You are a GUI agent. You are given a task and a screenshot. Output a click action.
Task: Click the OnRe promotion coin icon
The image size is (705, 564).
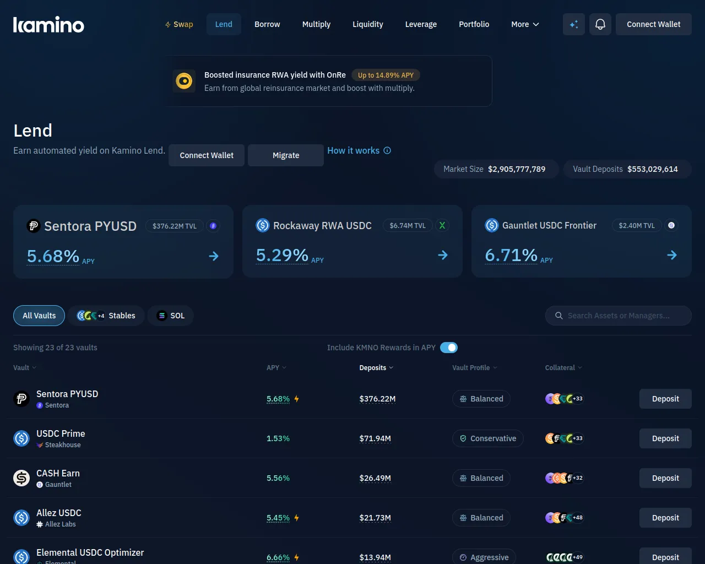click(184, 82)
